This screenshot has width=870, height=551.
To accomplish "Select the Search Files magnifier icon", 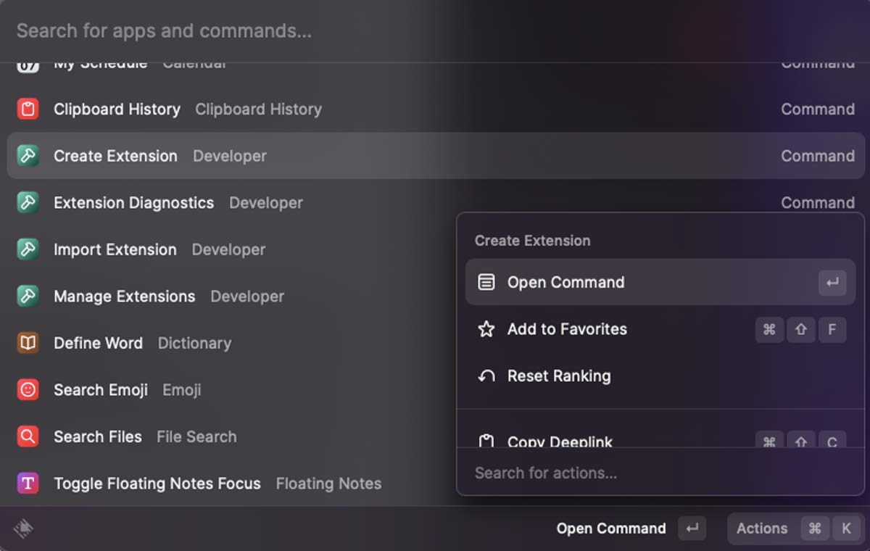I will [x=27, y=436].
